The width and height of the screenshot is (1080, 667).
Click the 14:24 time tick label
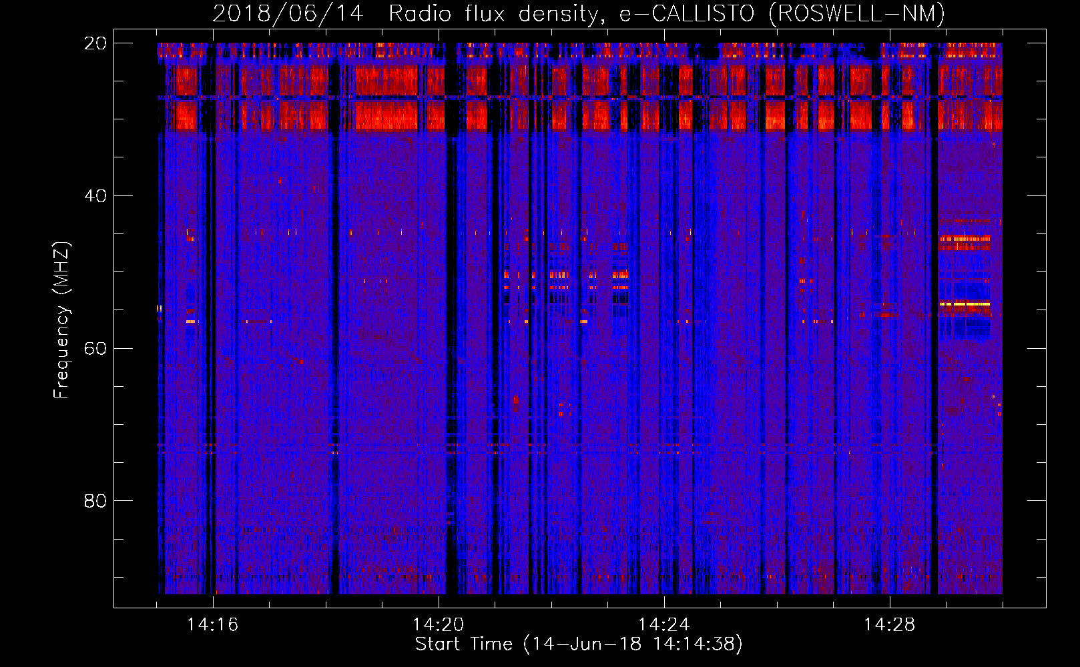(x=664, y=625)
